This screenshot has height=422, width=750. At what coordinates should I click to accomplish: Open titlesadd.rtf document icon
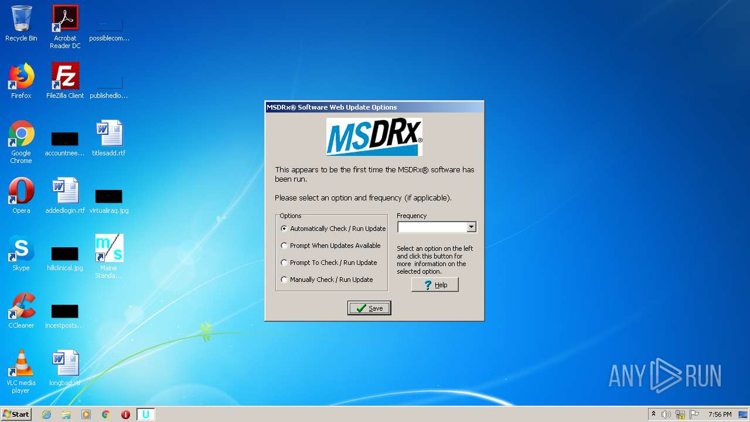coord(109,138)
